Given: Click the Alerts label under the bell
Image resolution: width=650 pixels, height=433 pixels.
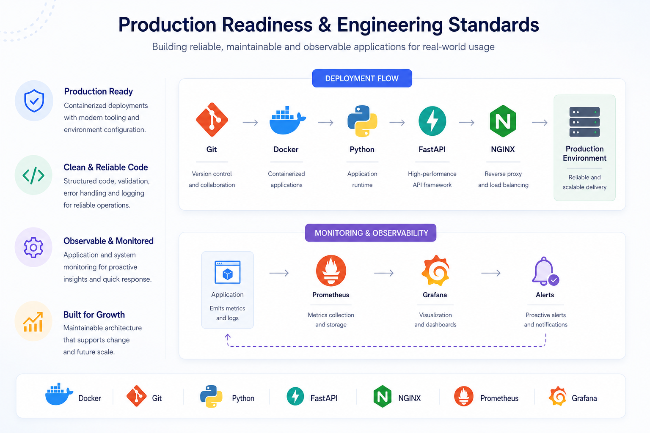Looking at the screenshot, I should (x=545, y=295).
